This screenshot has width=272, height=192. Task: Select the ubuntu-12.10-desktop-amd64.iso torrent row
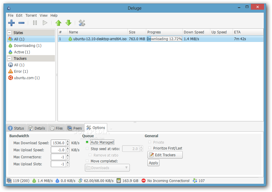160,39
